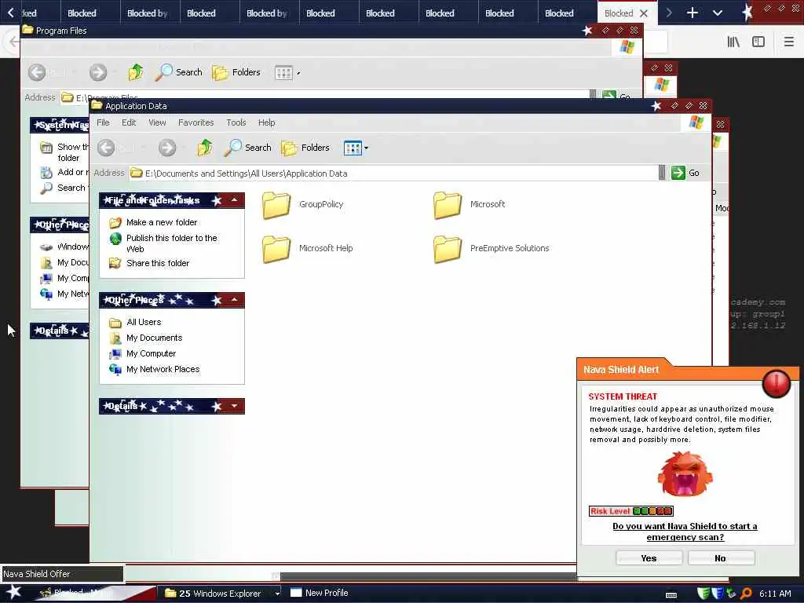Click the Application Data address field
The width and height of the screenshot is (804, 603).
click(393, 174)
